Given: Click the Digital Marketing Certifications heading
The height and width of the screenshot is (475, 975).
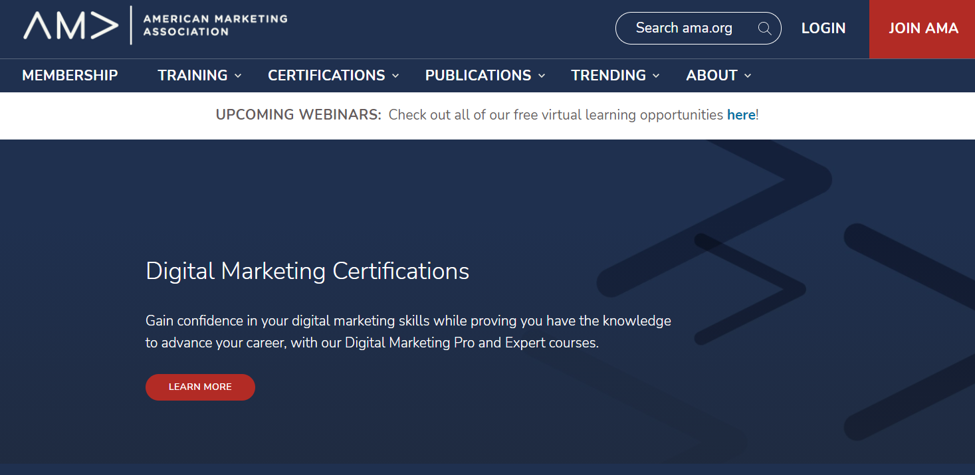Looking at the screenshot, I should point(308,271).
